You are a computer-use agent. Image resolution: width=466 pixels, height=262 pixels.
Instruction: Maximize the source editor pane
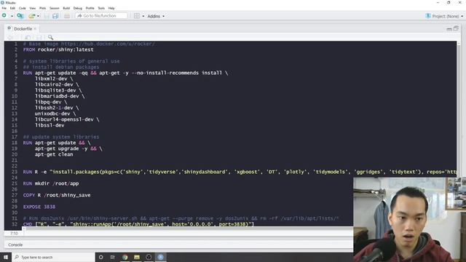456,28
